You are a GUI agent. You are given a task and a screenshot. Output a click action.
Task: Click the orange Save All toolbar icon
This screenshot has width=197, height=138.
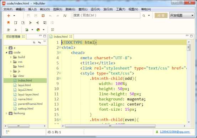[x=43, y=16]
